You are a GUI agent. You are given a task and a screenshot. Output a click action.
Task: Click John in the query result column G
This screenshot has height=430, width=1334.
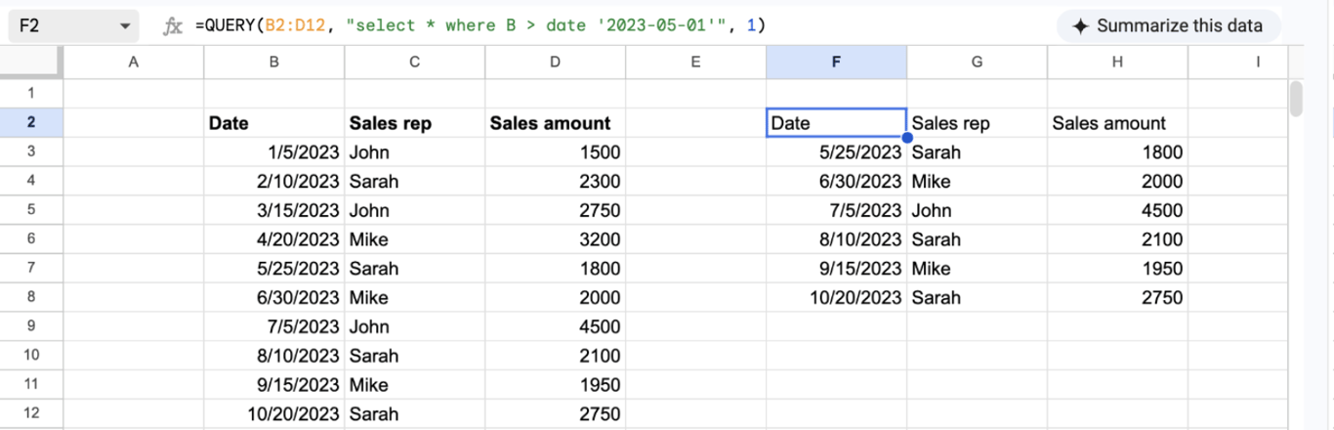pos(932,210)
